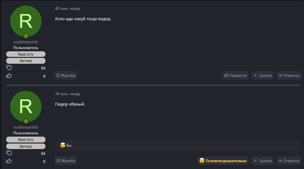304x169 pixels.
Task: Open username rusiktopchik in the first post
Action: pyautogui.click(x=26, y=42)
